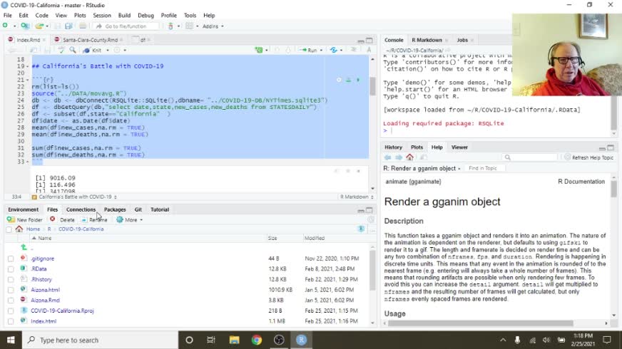Click the Refresh Help Topic button
622x349 pixels.
(x=589, y=157)
